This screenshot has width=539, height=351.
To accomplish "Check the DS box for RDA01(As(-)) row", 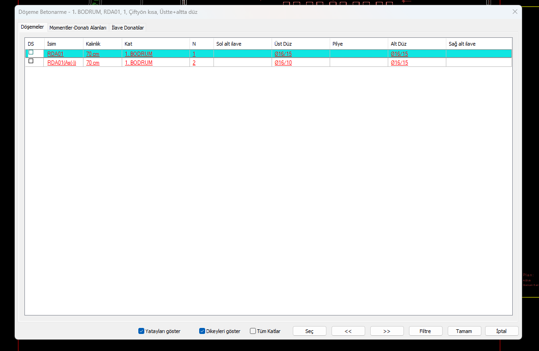I will pos(31,61).
